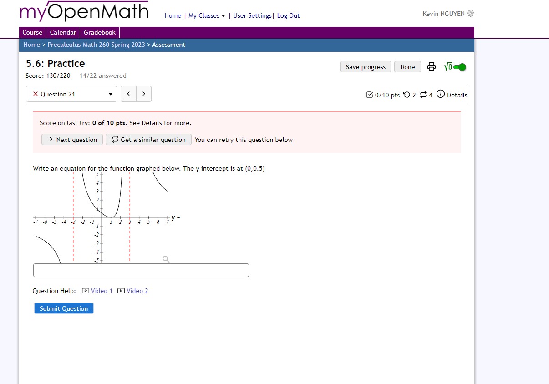Open the Gradebook tab

(x=100, y=32)
